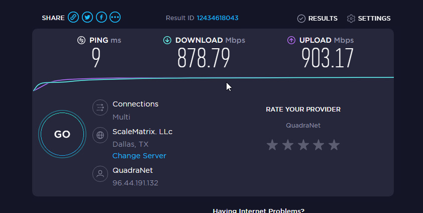This screenshot has width=423, height=213.
Task: Click the ping latency icon
Action: (81, 40)
